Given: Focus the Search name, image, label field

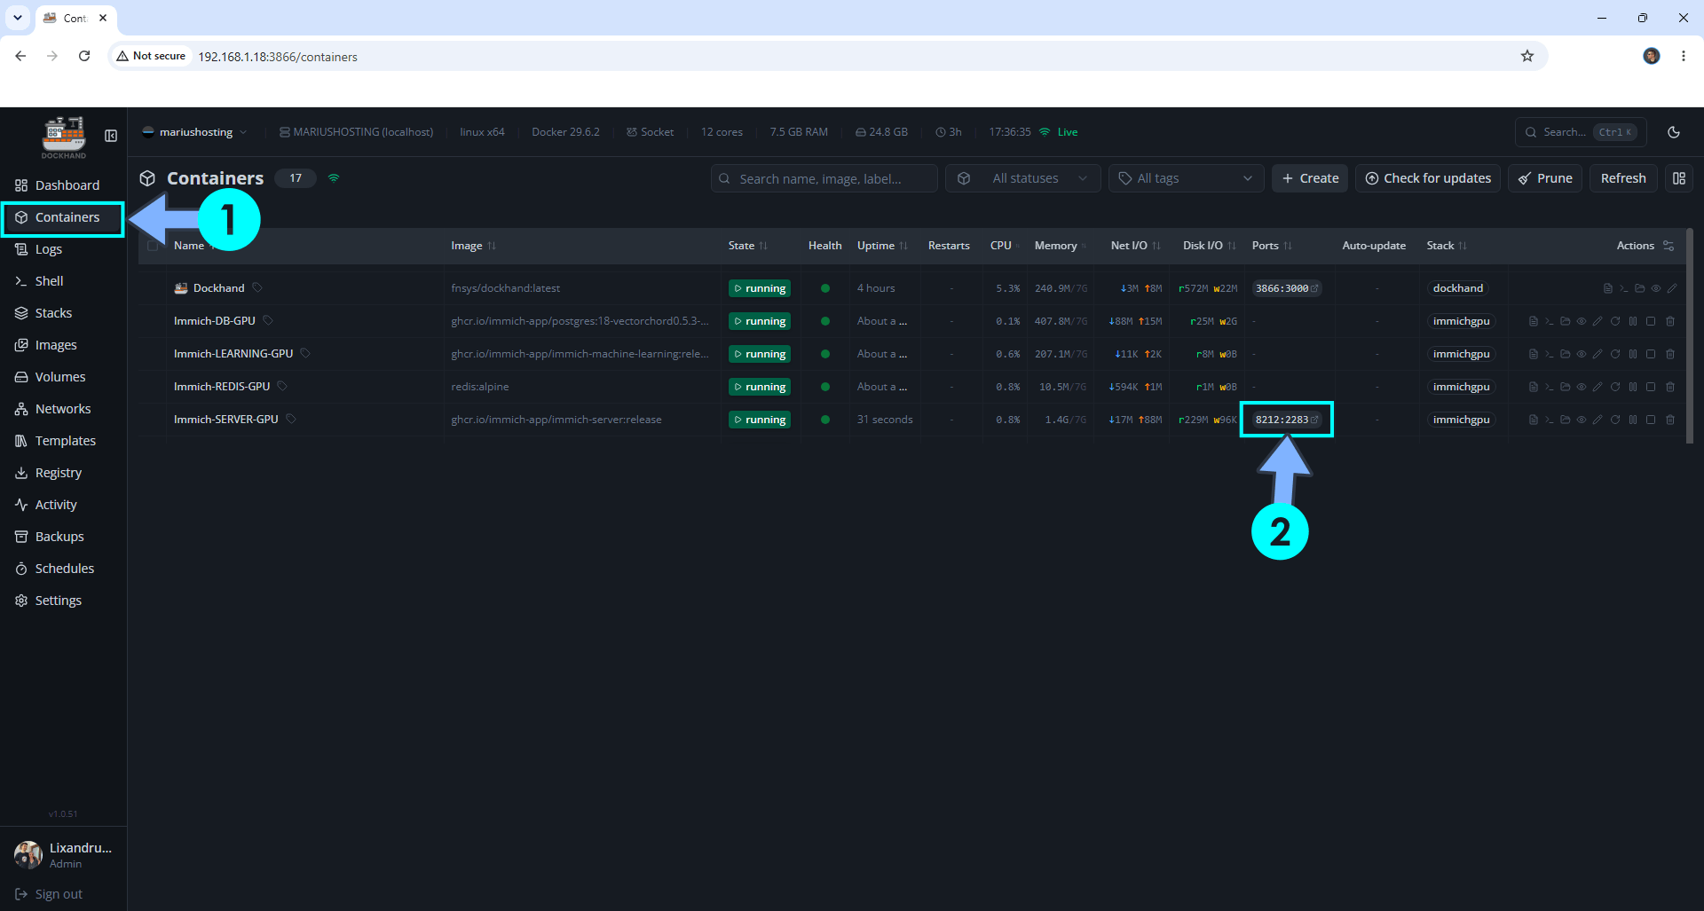Looking at the screenshot, I should 824,178.
